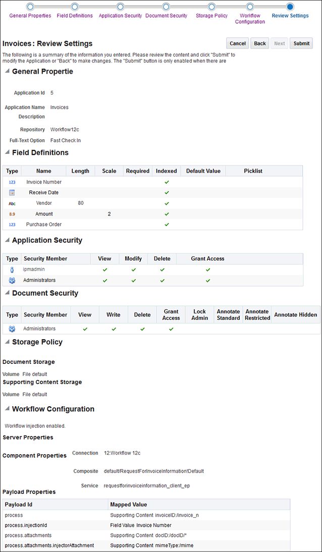Screen dimensions: 322x552
Task: Click the ipmadmin user icon
Action: [x=12, y=270]
